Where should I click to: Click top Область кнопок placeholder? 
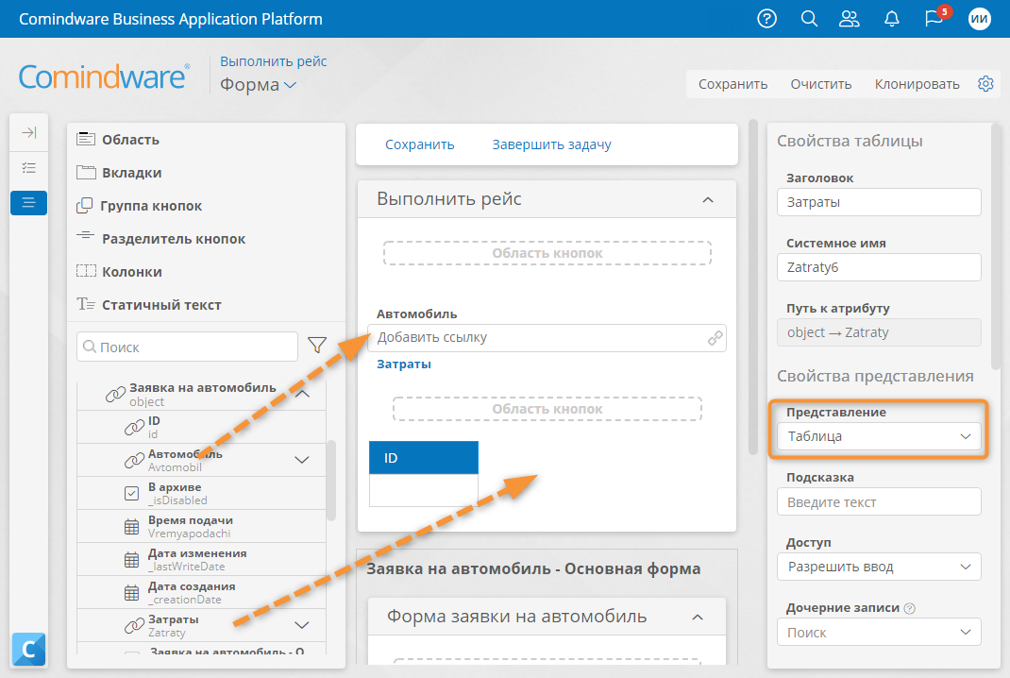click(x=547, y=253)
